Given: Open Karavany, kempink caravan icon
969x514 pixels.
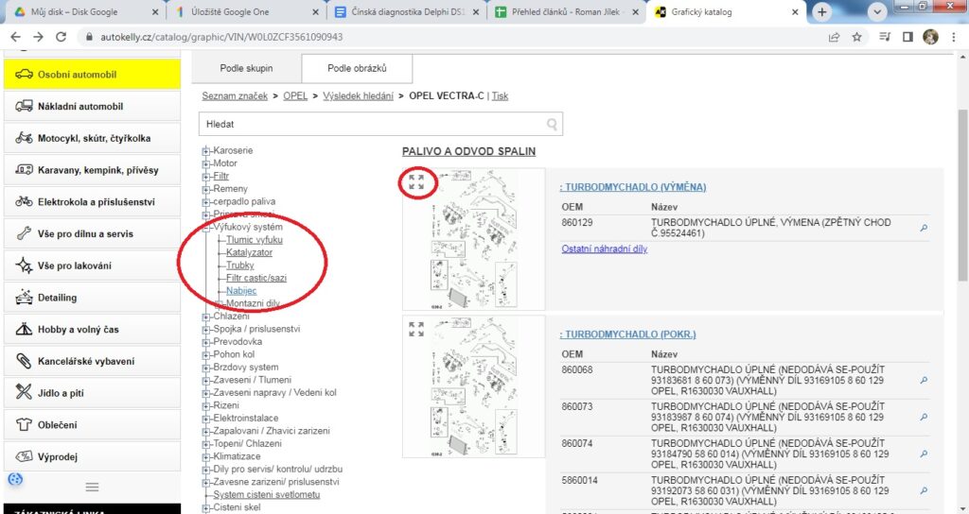Looking at the screenshot, I should point(24,170).
